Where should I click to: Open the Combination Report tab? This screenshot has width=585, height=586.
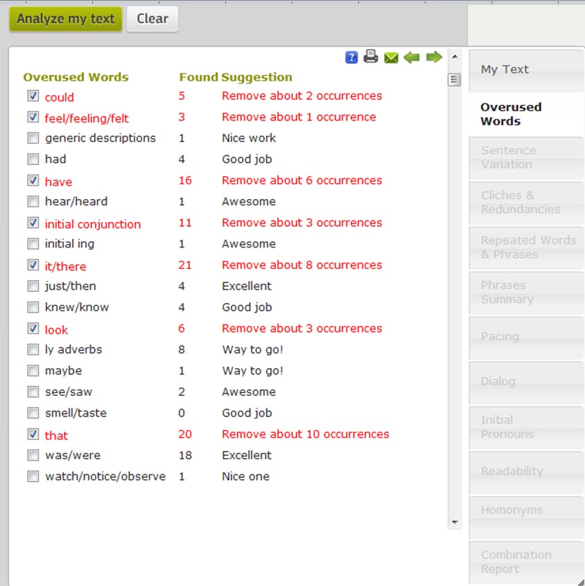click(525, 562)
